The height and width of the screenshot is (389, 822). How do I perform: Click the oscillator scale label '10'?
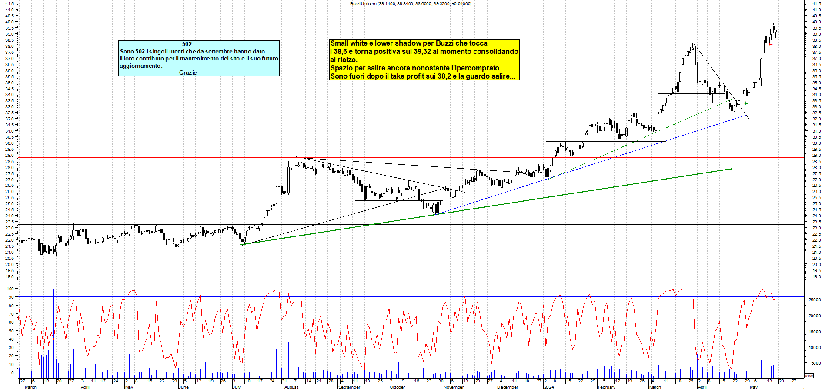tap(11, 364)
